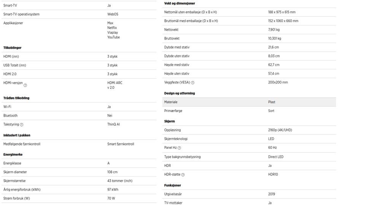Click the 'Materiale' row label

[171, 102]
